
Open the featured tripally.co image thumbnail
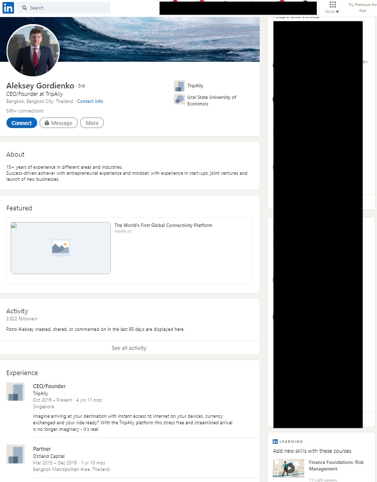coord(61,248)
